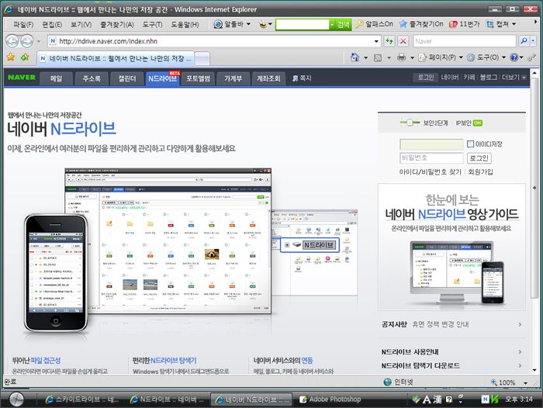Expand the 알툴바 dropdown arrow
The image size is (543, 408).
[x=248, y=24]
